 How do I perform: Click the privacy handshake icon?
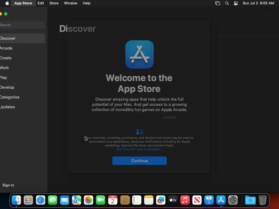139,132
